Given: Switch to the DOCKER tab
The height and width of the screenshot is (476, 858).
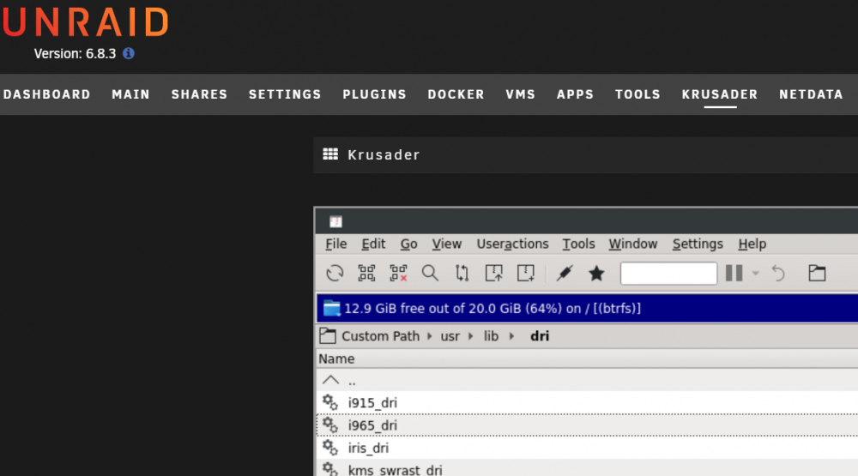Looking at the screenshot, I should click(x=456, y=94).
